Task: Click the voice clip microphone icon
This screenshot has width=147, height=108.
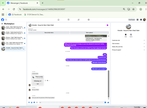Action: [x=29, y=102]
